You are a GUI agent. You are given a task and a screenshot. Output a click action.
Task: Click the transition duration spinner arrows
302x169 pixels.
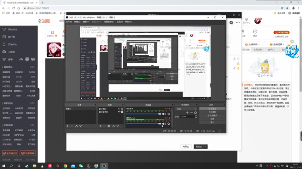196,116
